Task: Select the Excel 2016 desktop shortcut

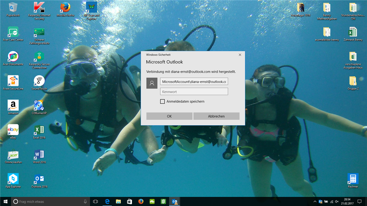Action: [39, 132]
